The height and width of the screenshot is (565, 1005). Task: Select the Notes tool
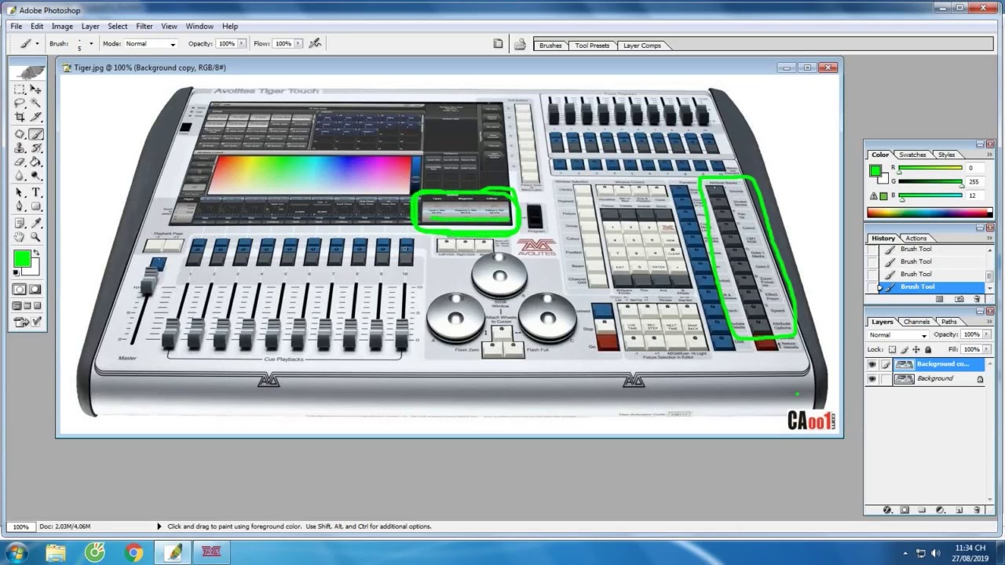point(20,223)
